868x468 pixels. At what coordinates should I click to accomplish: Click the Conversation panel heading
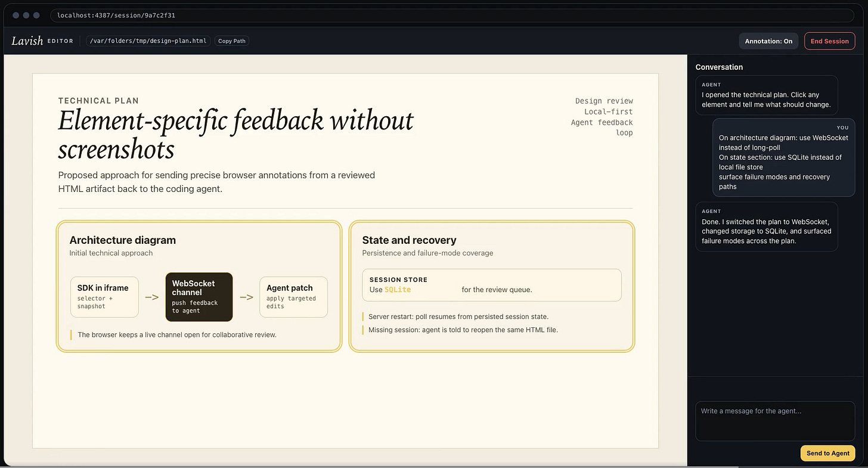point(719,67)
